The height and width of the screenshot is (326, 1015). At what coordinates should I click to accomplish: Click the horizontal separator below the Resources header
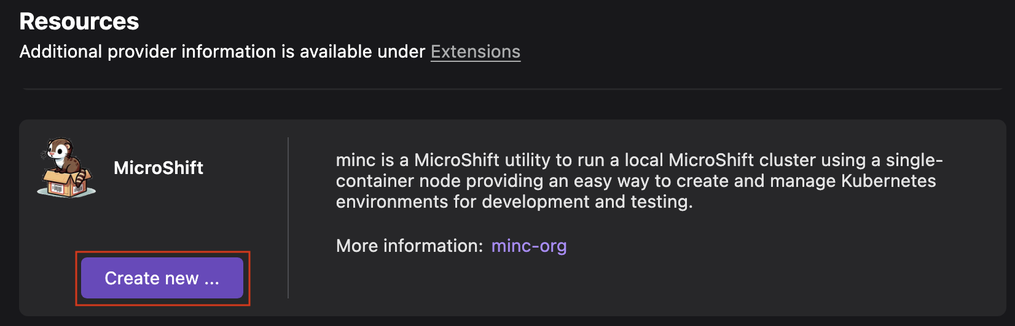pos(512,89)
